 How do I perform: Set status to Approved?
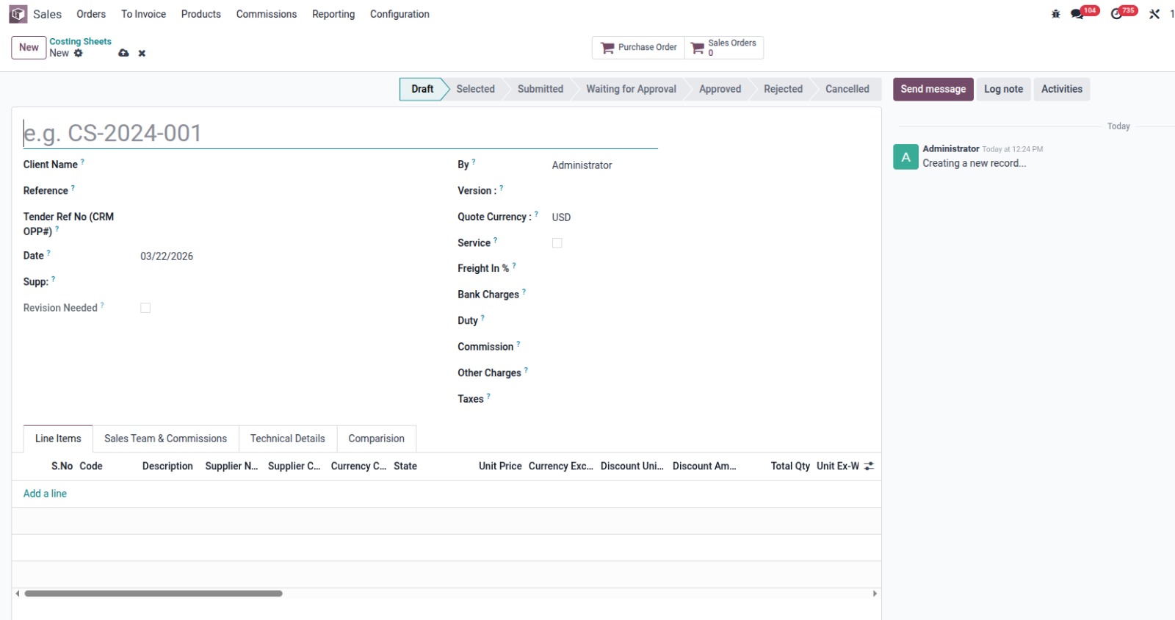coord(720,89)
